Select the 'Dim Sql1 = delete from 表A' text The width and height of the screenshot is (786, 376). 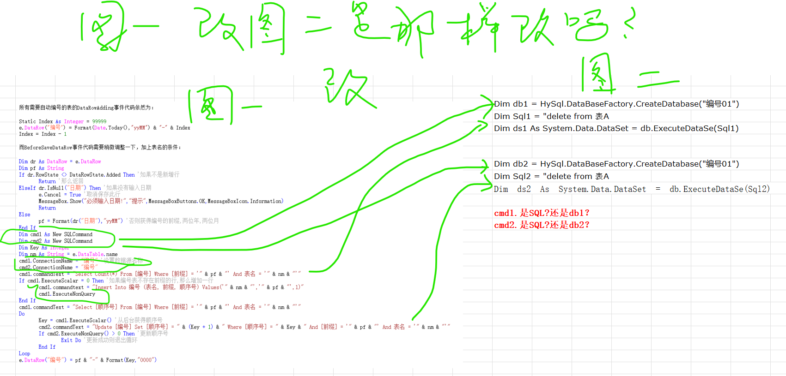click(551, 116)
